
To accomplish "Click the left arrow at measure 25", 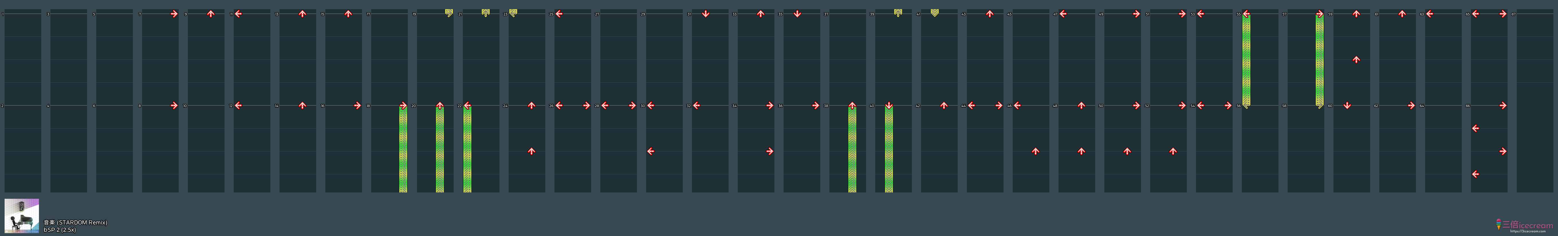I will pyautogui.click(x=559, y=14).
